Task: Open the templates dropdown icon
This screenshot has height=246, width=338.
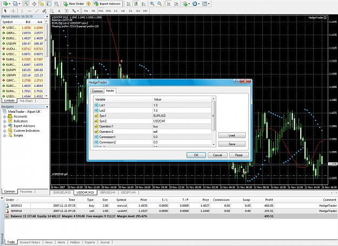Action: point(206,4)
